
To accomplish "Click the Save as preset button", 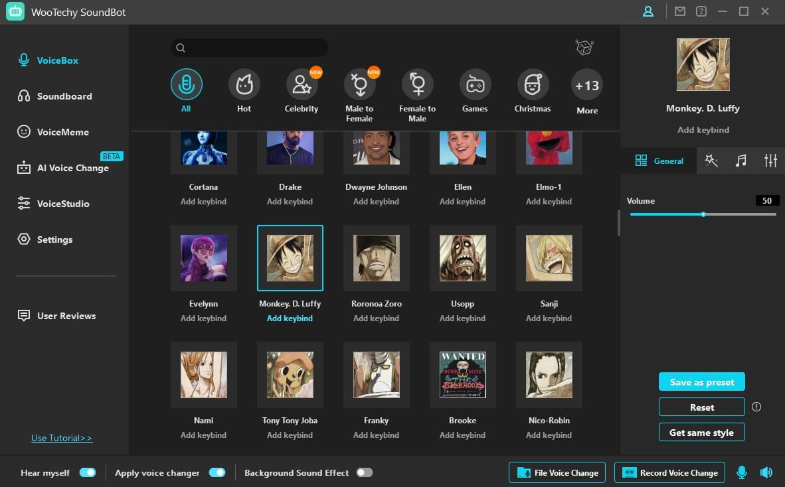I will [x=701, y=382].
